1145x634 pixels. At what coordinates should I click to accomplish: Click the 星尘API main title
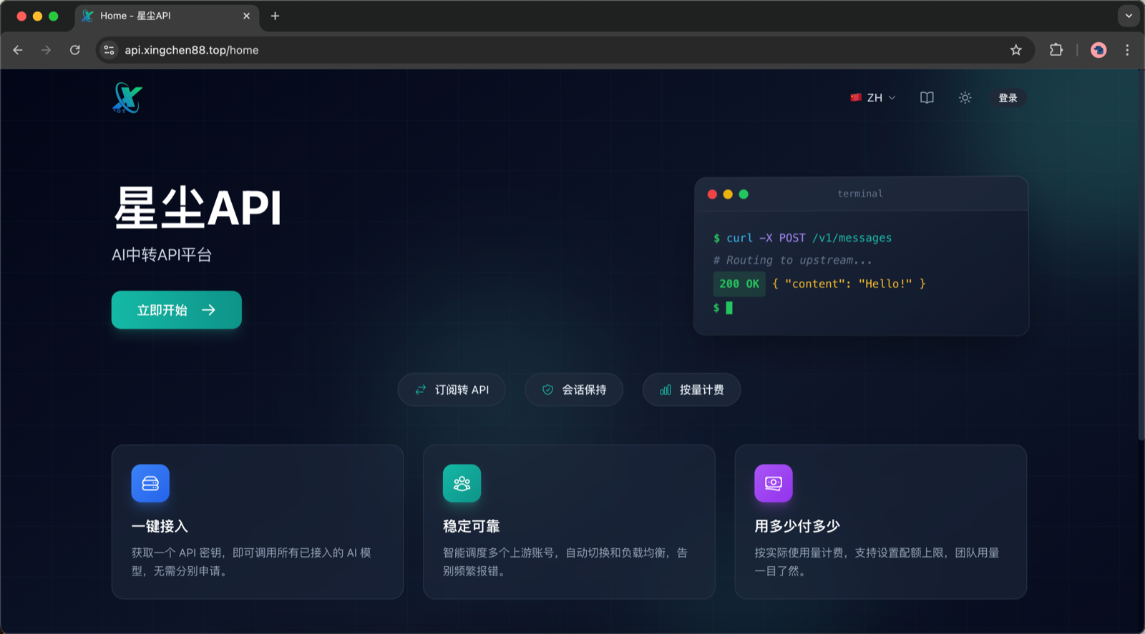click(198, 208)
